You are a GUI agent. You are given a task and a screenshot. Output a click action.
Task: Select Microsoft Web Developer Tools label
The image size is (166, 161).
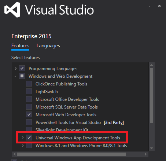point(66,115)
